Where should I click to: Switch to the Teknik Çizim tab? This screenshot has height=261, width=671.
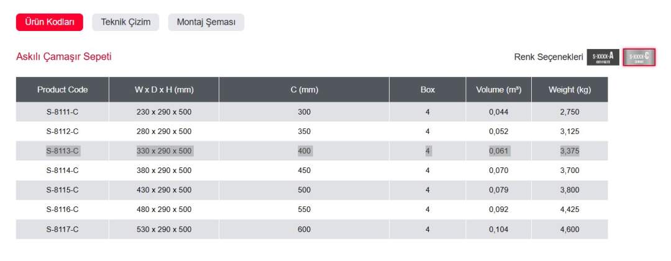pos(126,22)
